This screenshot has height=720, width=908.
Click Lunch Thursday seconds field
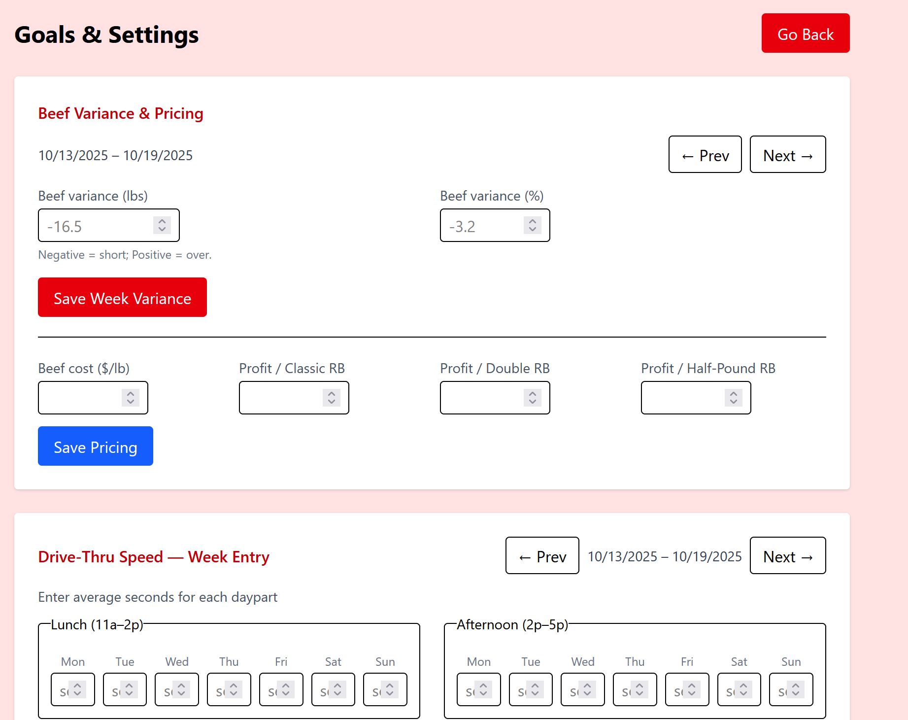coord(229,689)
